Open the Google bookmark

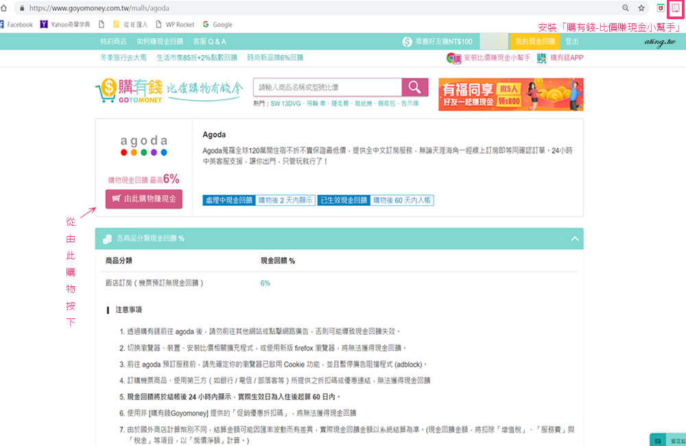[217, 25]
